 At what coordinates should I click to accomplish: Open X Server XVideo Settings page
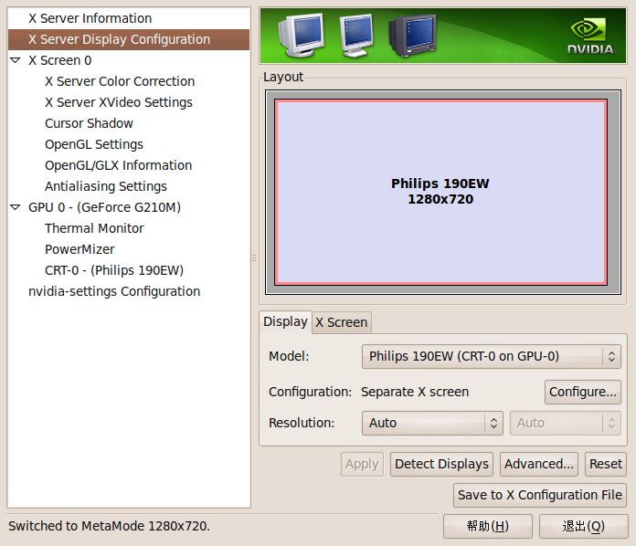tap(119, 102)
